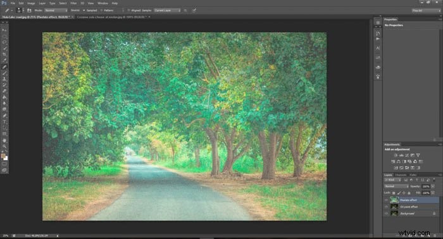Open the tool preset picker arrow
443x239 pixels.
coord(11,11)
